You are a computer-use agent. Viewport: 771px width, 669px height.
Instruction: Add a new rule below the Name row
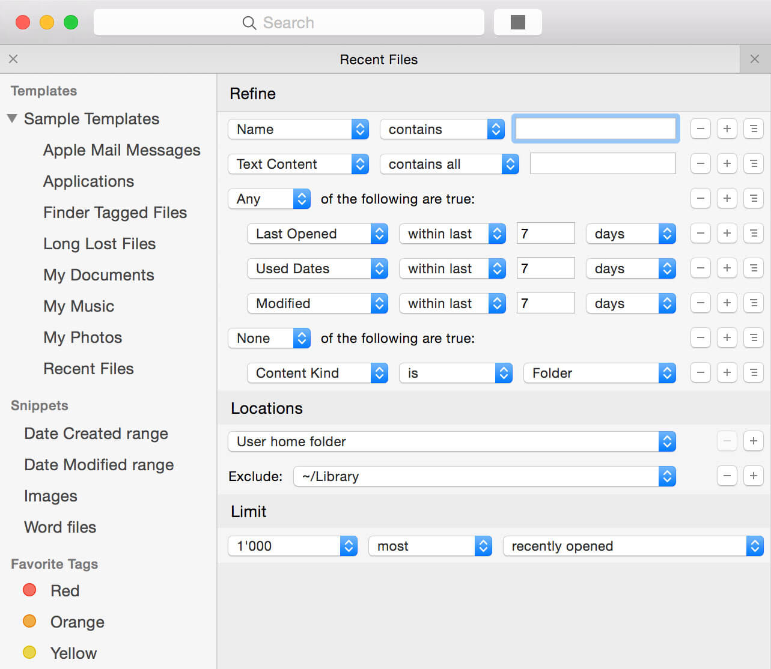point(727,129)
